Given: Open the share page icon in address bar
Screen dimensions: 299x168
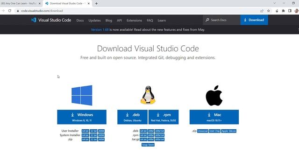Looking at the screenshot, I should pyautogui.click(x=262, y=11).
